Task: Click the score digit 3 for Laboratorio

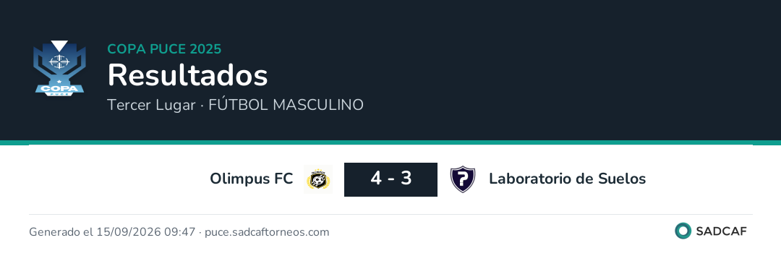Action: click(406, 179)
